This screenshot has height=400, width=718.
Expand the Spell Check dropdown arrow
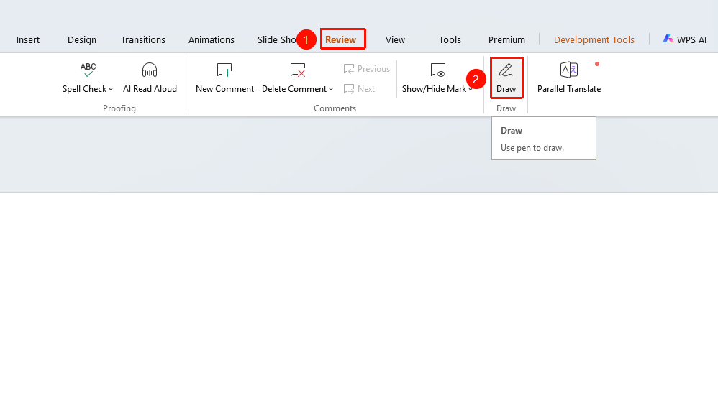[111, 90]
